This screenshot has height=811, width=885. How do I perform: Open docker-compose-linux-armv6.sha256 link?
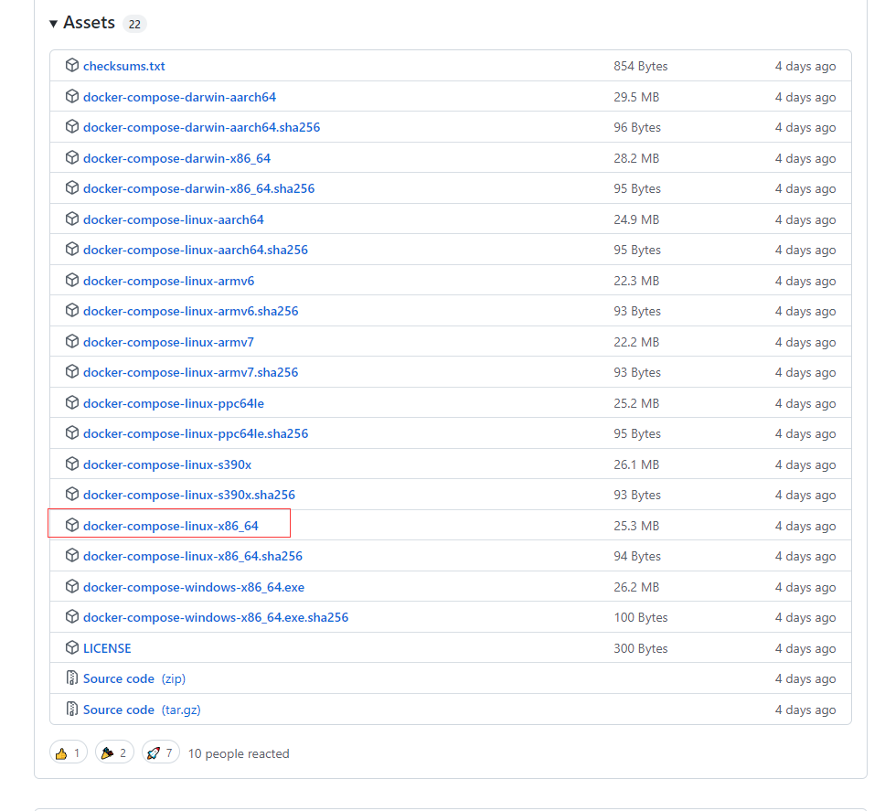tap(191, 311)
